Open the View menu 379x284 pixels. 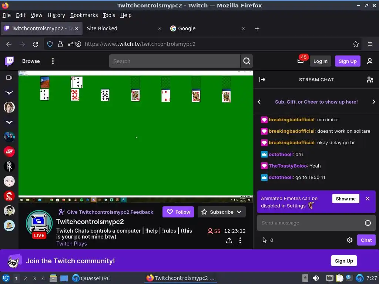pos(36,15)
